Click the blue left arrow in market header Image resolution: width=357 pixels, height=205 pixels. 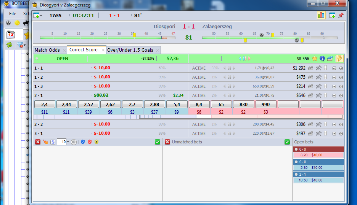click(240, 59)
